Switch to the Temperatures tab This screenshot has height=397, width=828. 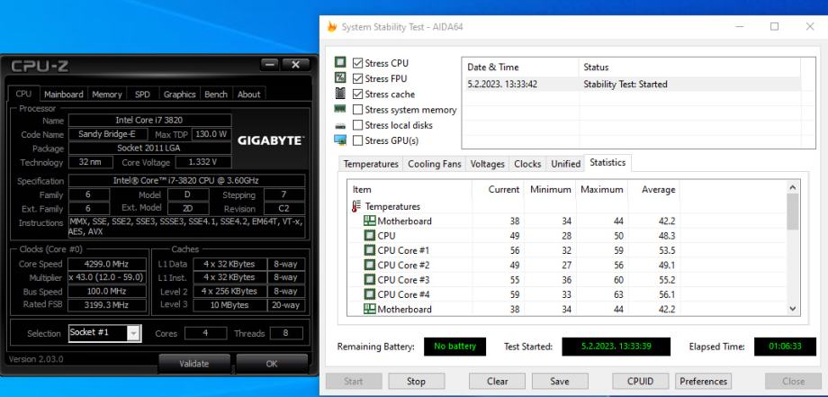(371, 164)
